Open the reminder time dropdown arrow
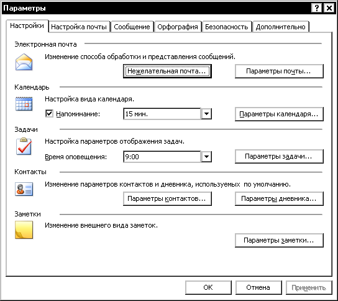The width and height of the screenshot is (338, 301). point(206,114)
